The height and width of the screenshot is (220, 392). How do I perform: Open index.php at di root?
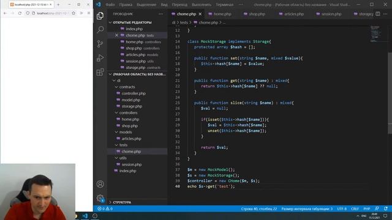[x=128, y=171]
